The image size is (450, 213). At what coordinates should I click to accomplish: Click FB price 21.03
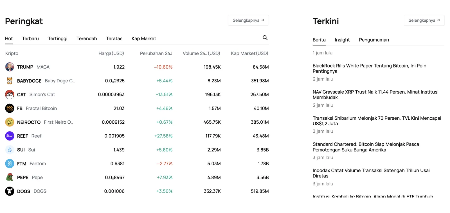click(x=119, y=108)
